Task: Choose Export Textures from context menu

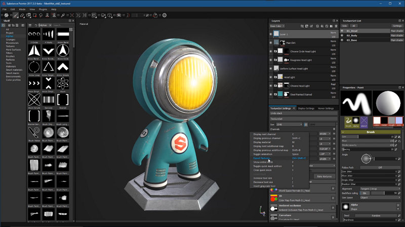Action: tap(279, 158)
